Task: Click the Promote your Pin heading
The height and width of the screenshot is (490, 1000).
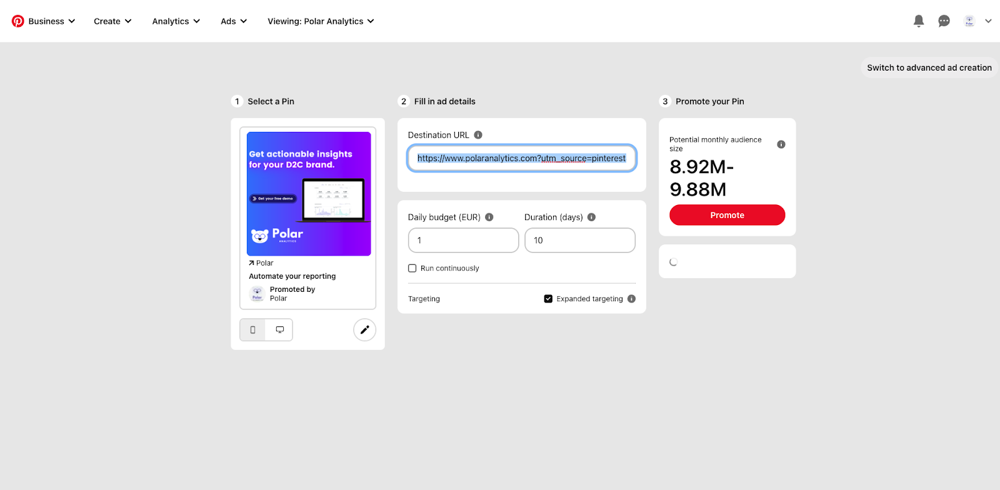Action: click(x=710, y=101)
